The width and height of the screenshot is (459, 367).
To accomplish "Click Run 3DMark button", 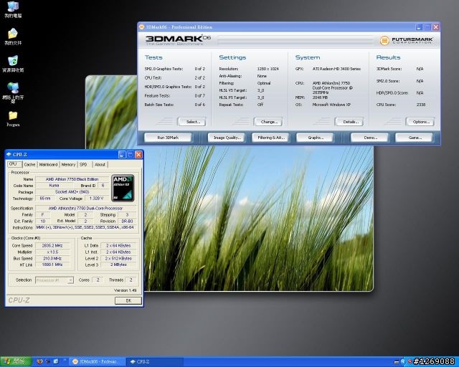I will click(x=168, y=138).
